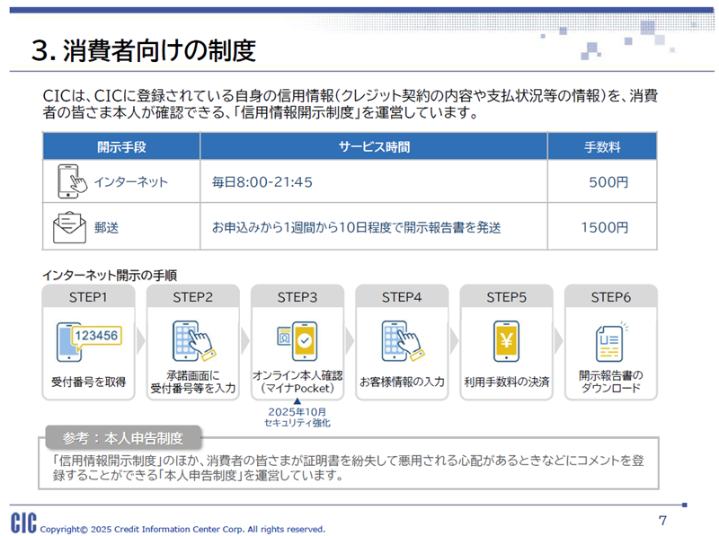Click the 500円 fee cell
This screenshot has height=536, width=719.
point(608,182)
